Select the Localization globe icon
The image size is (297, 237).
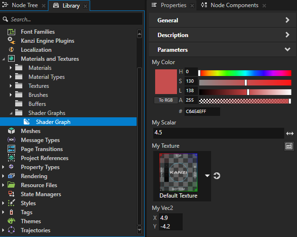click(11, 50)
